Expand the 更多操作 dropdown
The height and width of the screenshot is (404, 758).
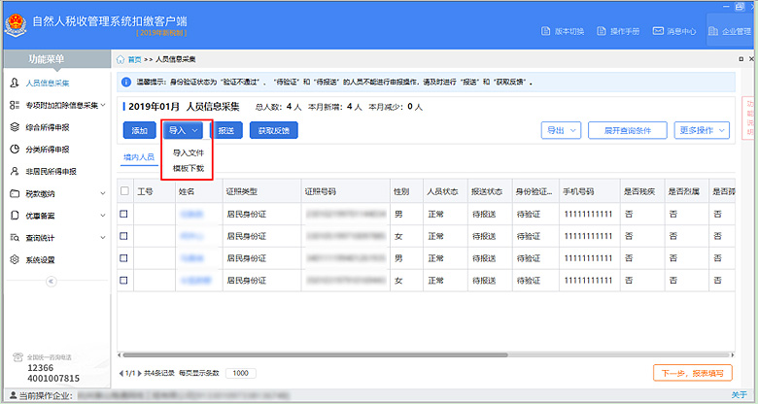pyautogui.click(x=703, y=130)
